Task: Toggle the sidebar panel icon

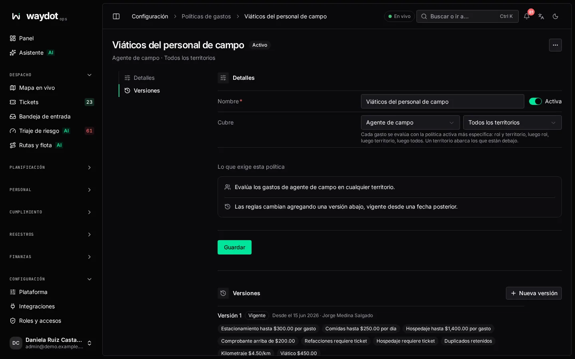Action: tap(116, 16)
